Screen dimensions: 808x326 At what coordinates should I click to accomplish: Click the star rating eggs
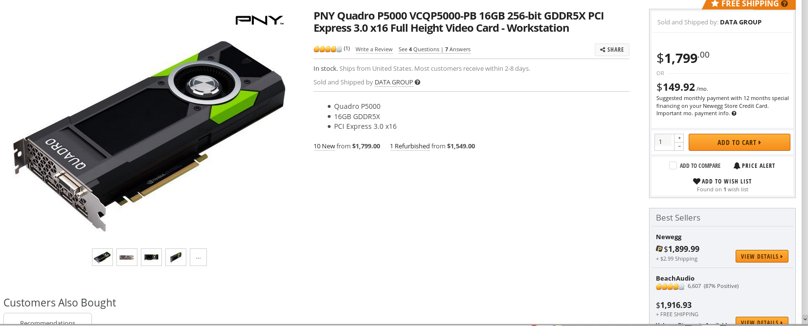click(328, 49)
